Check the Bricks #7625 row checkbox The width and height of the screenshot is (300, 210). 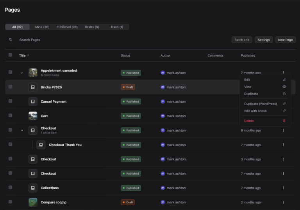click(x=10, y=87)
